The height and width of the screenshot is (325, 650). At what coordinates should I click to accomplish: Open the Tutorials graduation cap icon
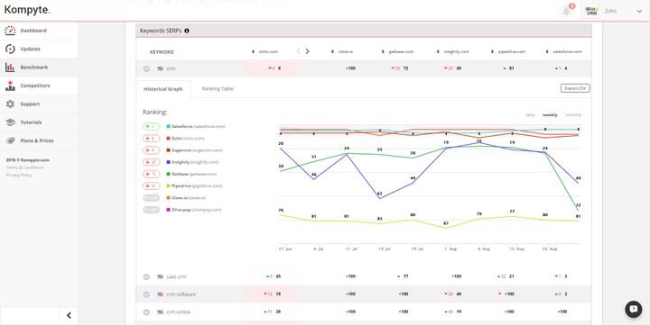(10, 122)
